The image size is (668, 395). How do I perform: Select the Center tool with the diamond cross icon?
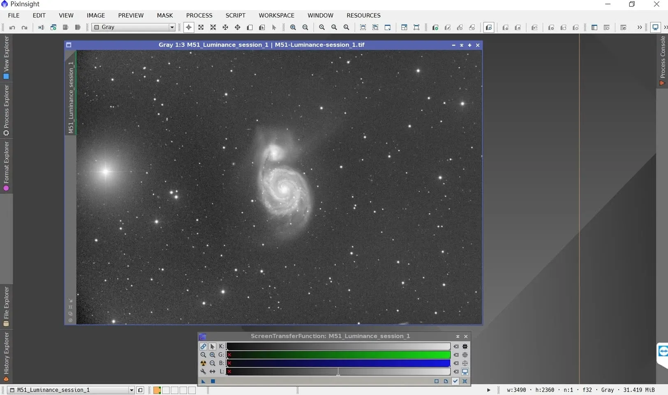[x=238, y=27]
